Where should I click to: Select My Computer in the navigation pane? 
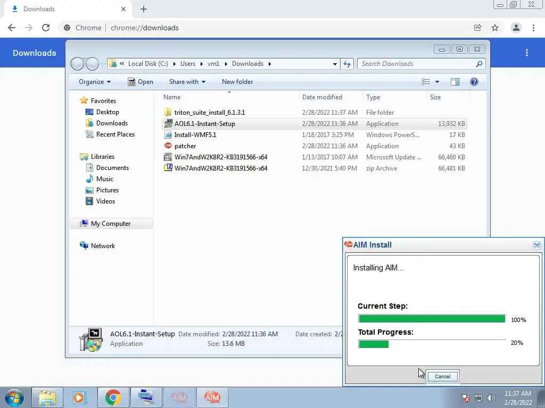coord(111,224)
